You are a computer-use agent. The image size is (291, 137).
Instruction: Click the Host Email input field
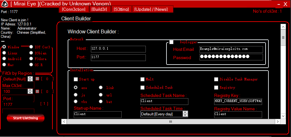tap(231, 49)
